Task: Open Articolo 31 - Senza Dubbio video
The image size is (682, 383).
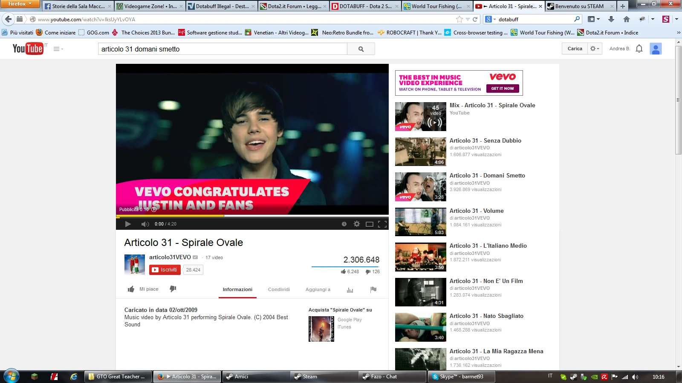Action: pos(485,140)
